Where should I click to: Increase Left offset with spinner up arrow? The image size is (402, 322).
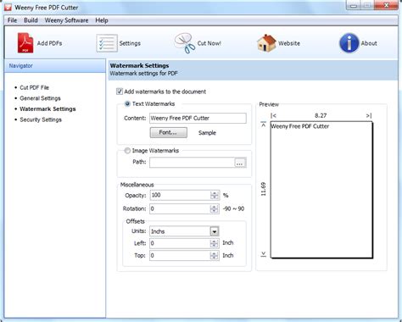click(x=215, y=241)
